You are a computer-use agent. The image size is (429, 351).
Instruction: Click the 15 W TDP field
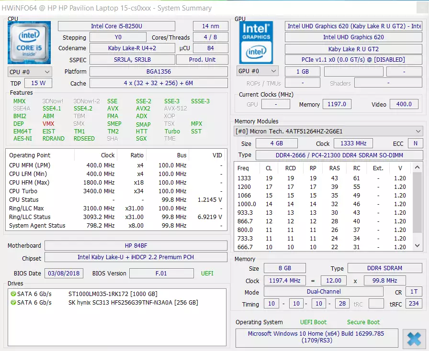tap(38, 83)
